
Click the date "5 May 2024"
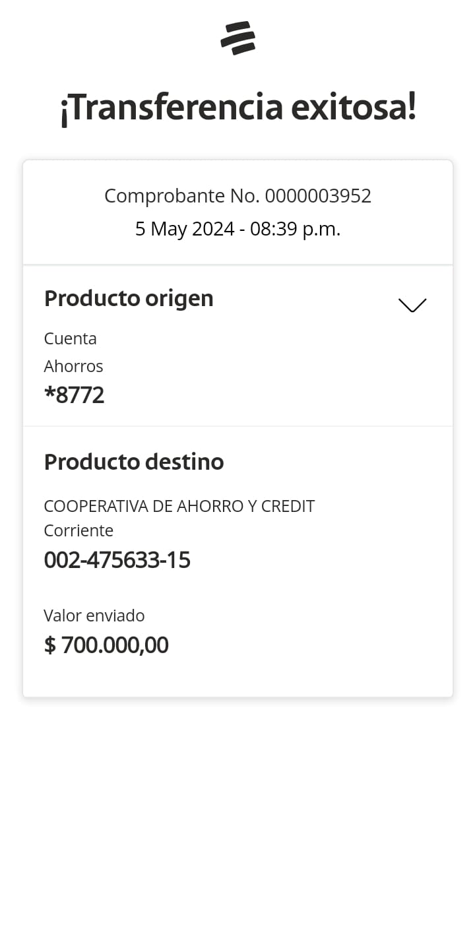185,229
